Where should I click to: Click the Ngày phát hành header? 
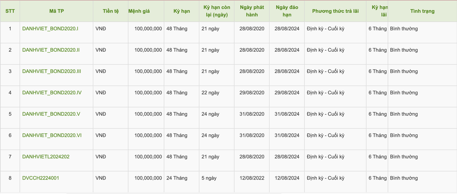coord(252,11)
